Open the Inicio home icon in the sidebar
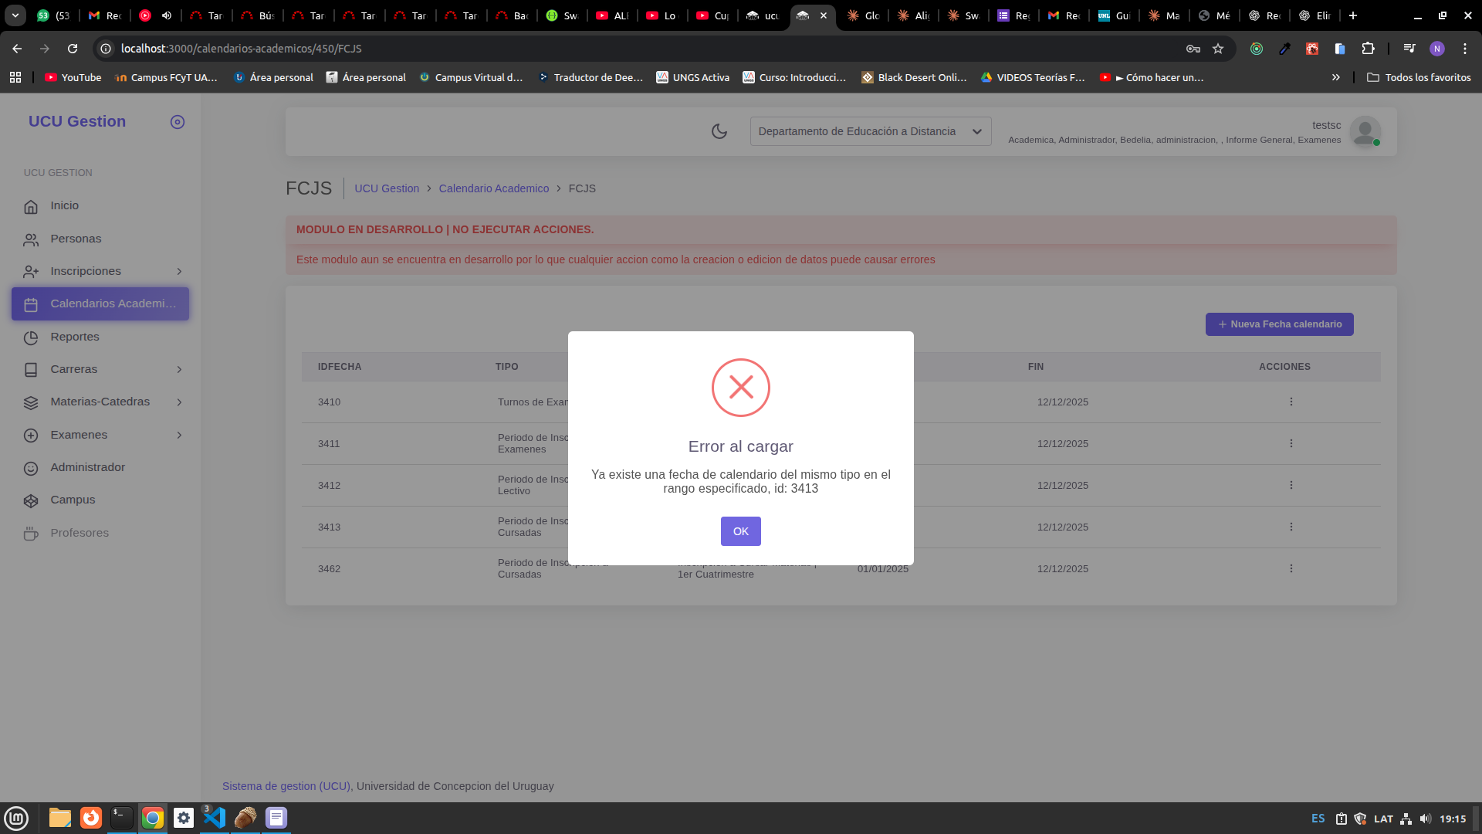This screenshot has height=834, width=1482. pos(31,206)
